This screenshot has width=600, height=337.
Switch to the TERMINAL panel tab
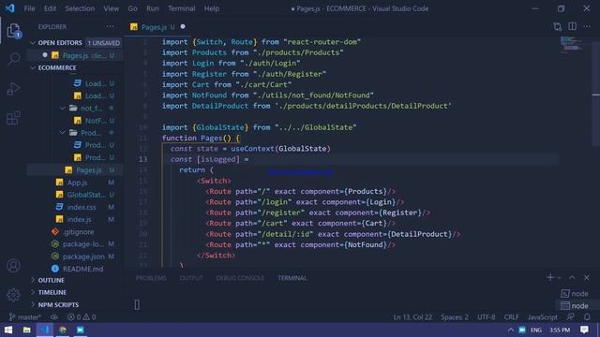pos(292,278)
